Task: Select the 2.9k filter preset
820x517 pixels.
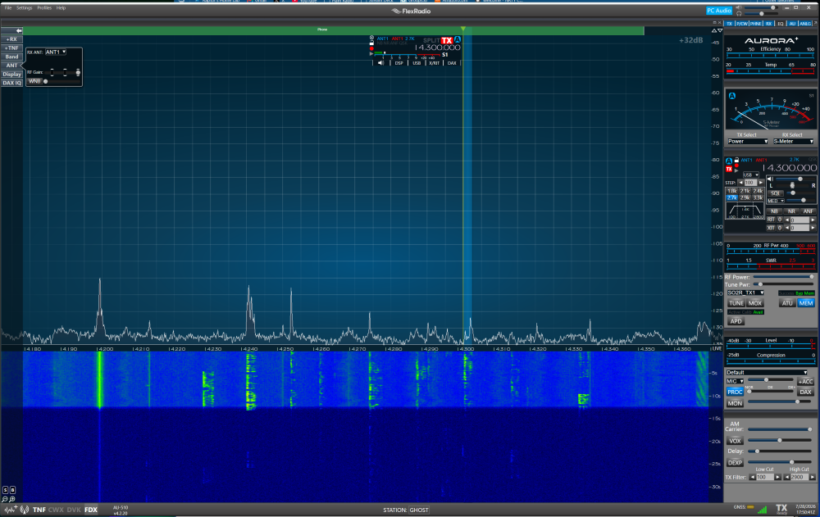Action: pos(745,197)
